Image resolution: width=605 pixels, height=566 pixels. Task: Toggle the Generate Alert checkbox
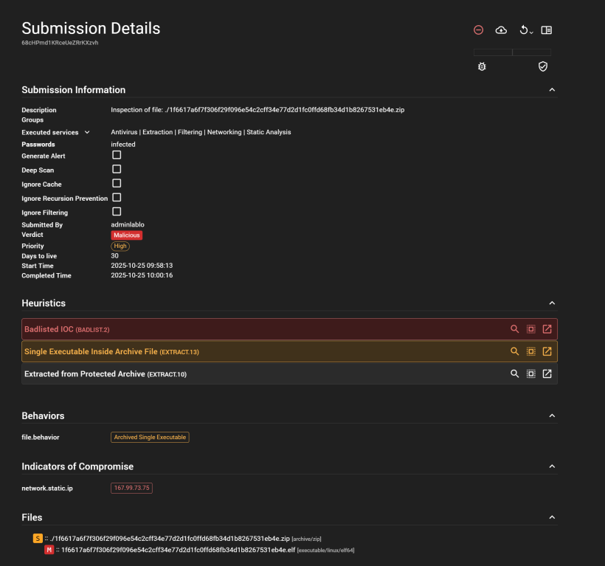[117, 155]
